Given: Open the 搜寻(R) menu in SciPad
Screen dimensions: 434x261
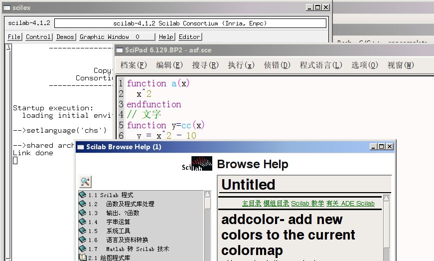Looking at the screenshot, I should pyautogui.click(x=205, y=65).
